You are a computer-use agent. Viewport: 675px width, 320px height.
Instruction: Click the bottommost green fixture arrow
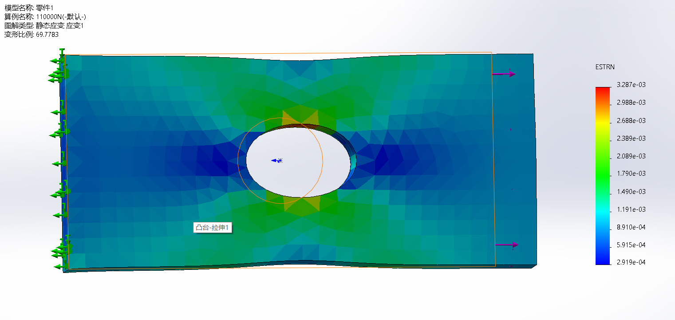[x=59, y=266]
